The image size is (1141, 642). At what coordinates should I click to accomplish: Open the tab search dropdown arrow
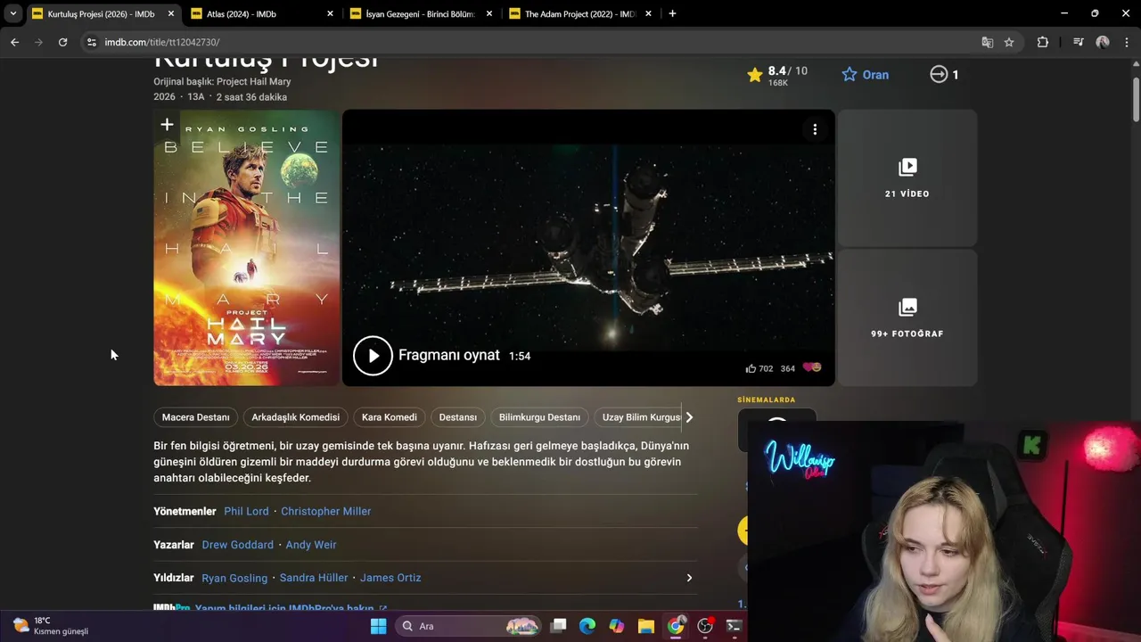click(x=12, y=13)
